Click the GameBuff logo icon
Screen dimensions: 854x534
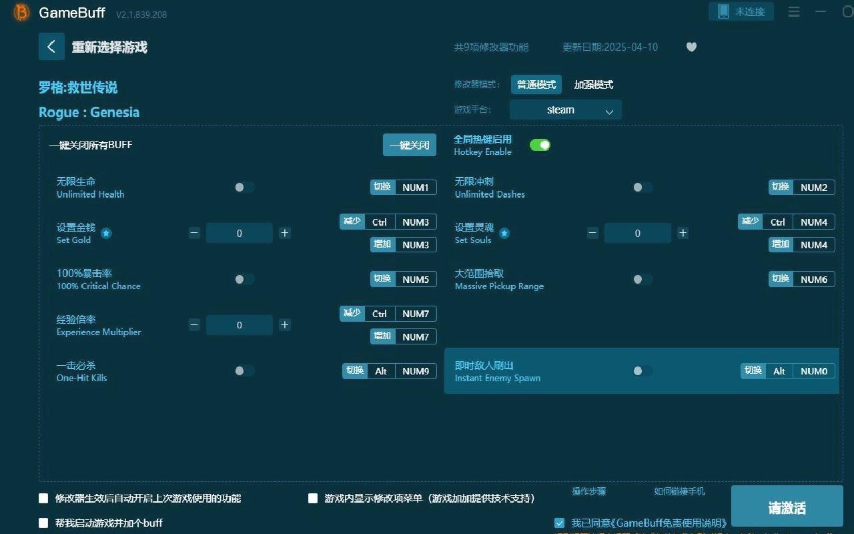(x=21, y=13)
